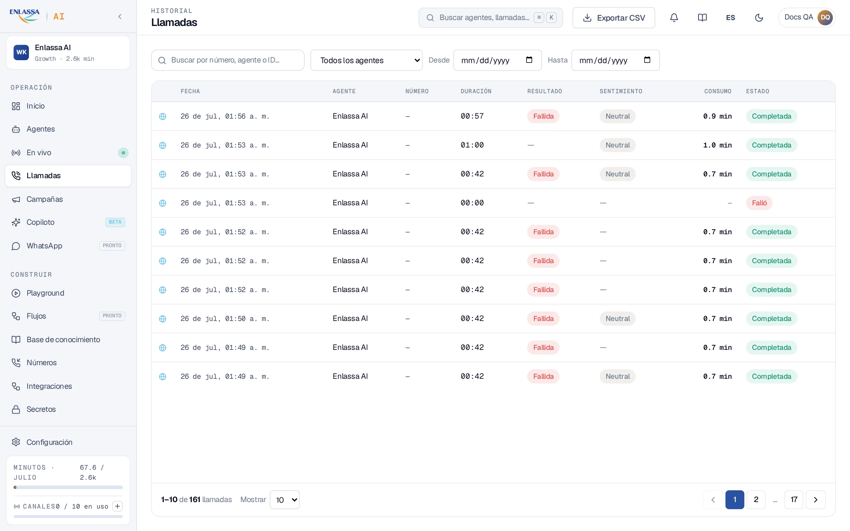Click the plus icon next to Canales
The height and width of the screenshot is (531, 850).
[117, 506]
